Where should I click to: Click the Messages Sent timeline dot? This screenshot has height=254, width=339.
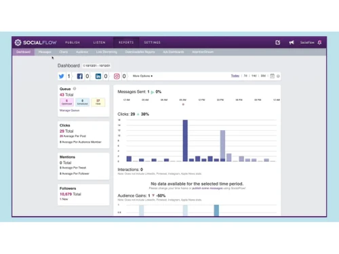183,104
